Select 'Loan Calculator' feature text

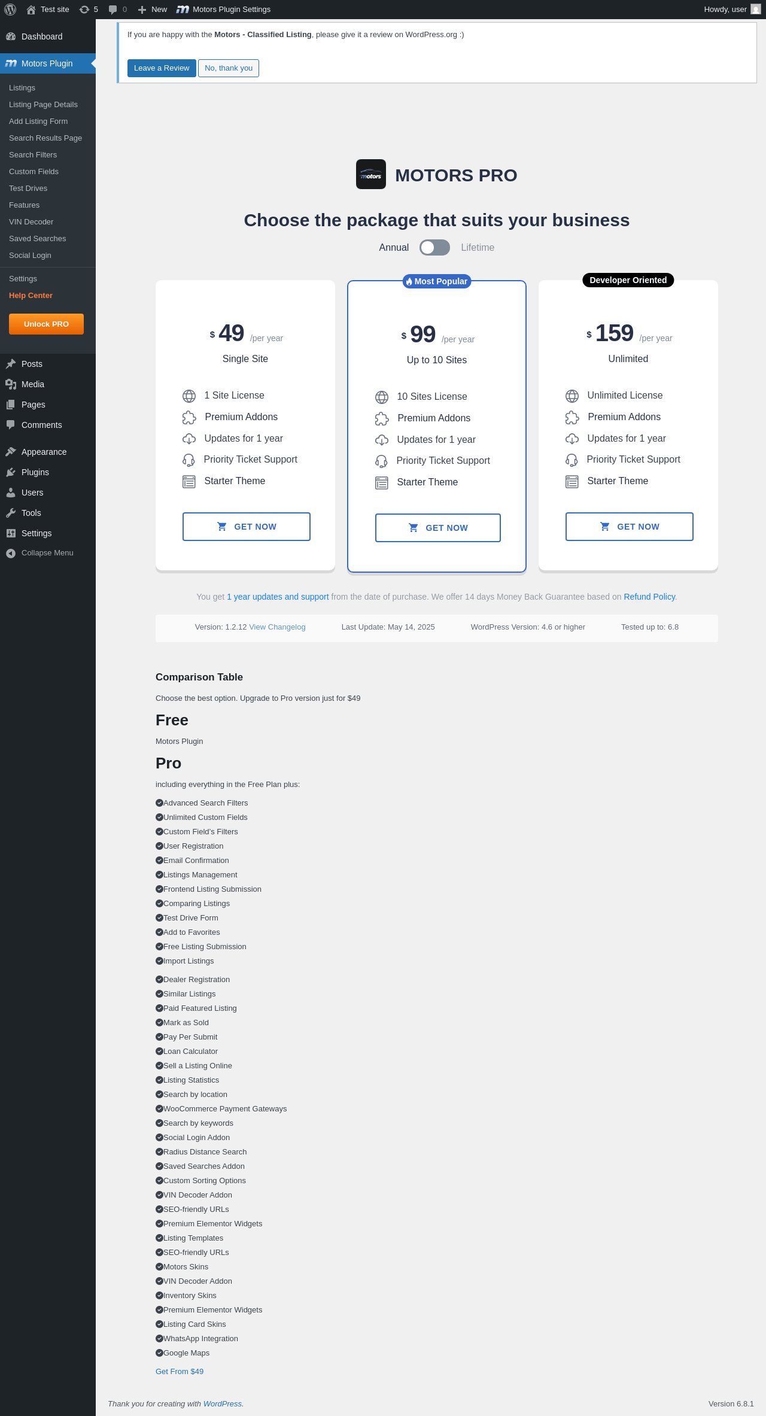pos(190,1052)
